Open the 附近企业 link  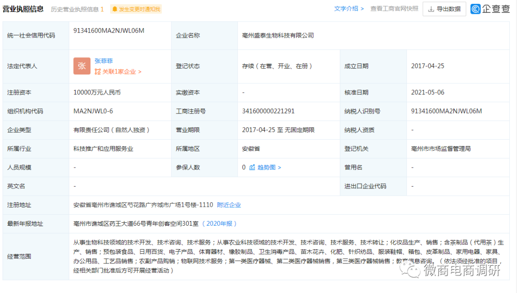click(x=229, y=204)
